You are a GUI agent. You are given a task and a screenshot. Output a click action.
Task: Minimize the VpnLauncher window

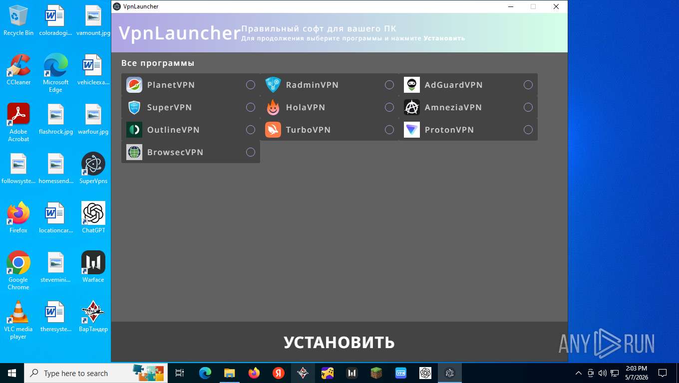point(511,6)
